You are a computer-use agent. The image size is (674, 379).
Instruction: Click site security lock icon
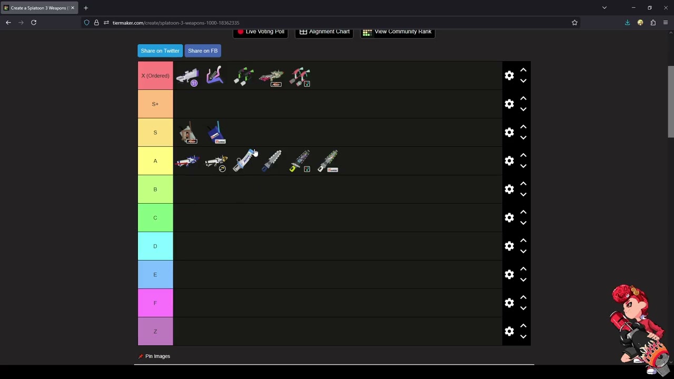(96, 23)
